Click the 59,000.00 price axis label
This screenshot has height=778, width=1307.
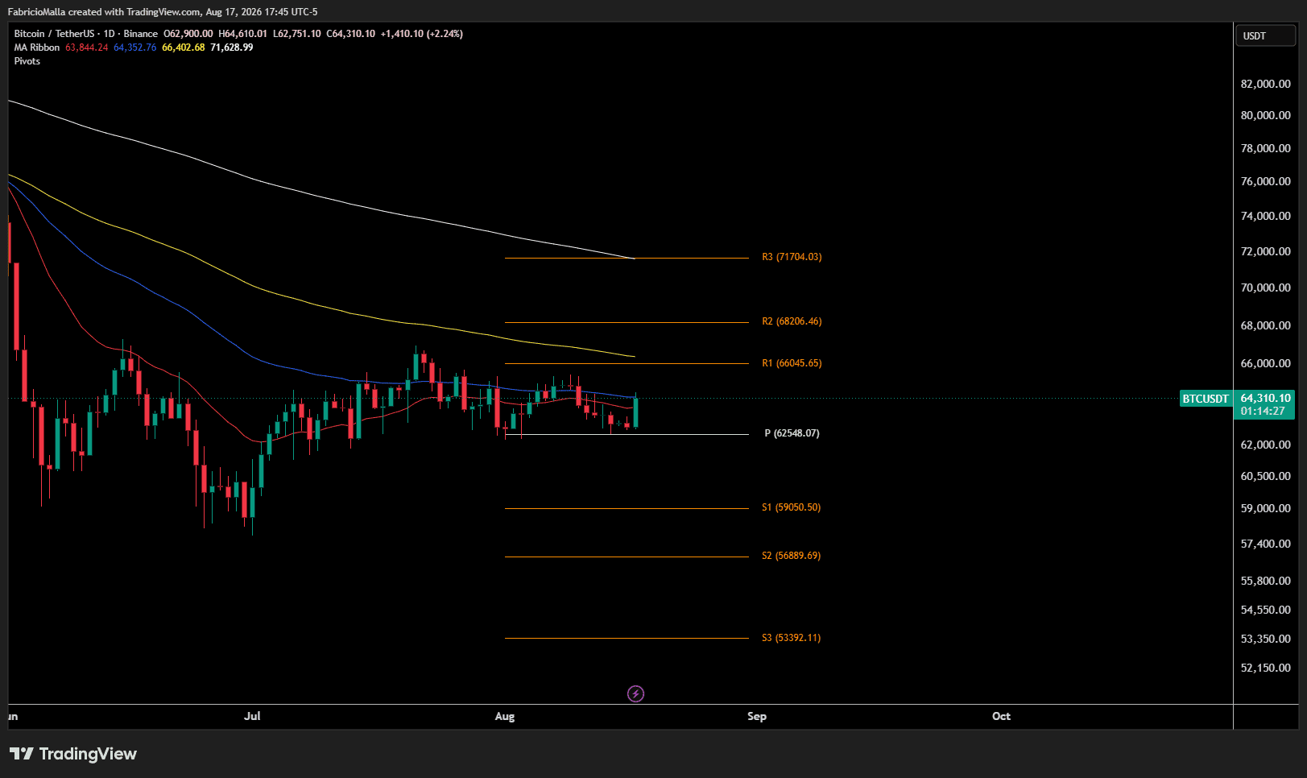click(1265, 508)
